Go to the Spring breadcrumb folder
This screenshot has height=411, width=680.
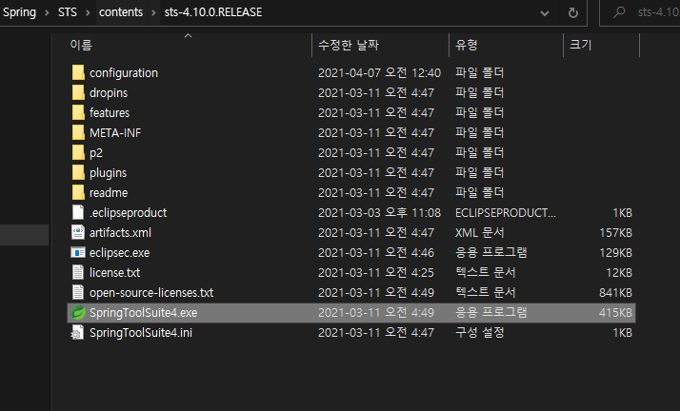[x=19, y=12]
